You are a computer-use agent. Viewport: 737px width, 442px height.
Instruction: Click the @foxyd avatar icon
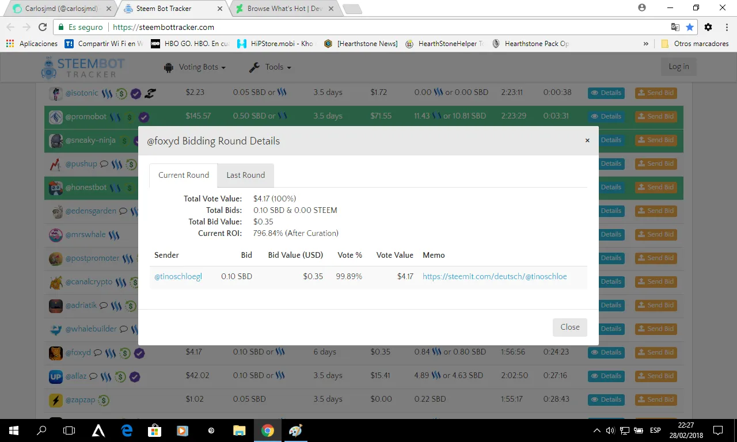click(x=56, y=353)
